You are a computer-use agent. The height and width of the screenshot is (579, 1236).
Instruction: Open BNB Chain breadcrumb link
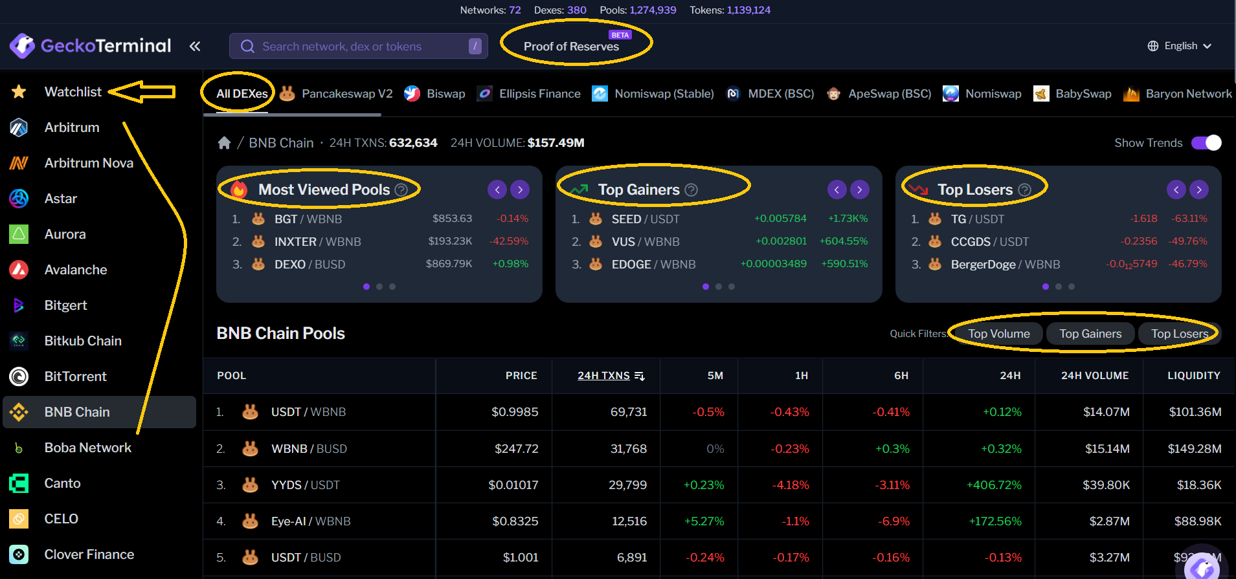[281, 143]
